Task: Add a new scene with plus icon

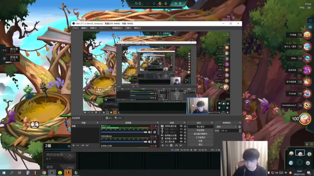Action: 73,145
